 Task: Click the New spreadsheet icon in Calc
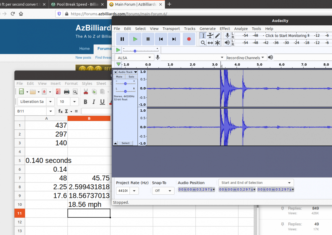click(21, 92)
